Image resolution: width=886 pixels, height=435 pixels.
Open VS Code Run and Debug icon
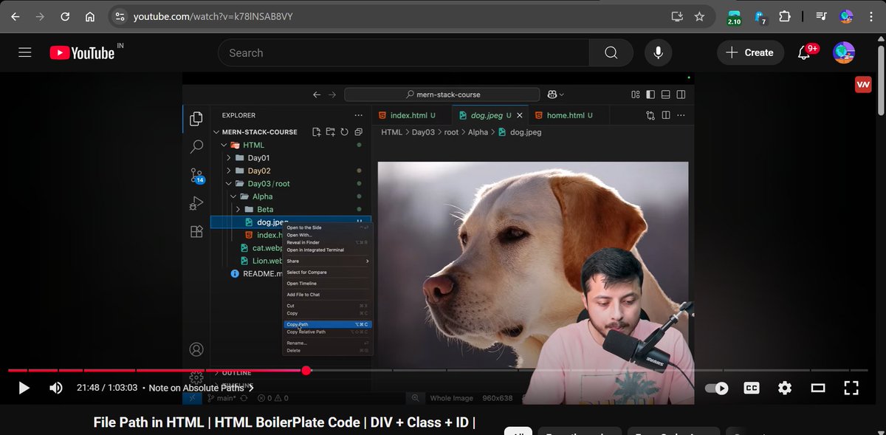(x=196, y=202)
